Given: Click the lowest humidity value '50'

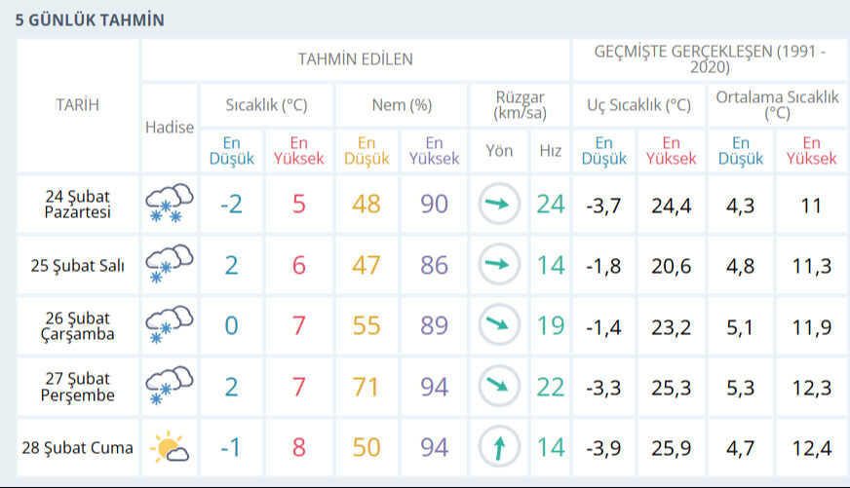Looking at the screenshot, I should [367, 447].
